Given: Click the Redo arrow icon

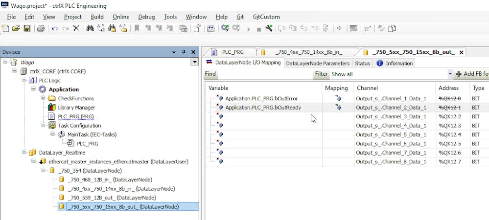Looking at the screenshot, I should click(65, 28).
